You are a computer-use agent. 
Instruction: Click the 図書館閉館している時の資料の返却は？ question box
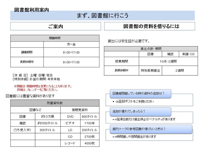(138, 94)
